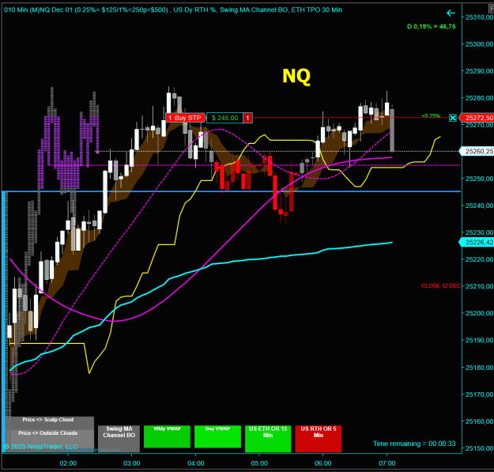Viewport: 494px width, 472px height.
Task: Click the chart title '010 Min (M)NQ Dec 01'
Action: tap(39, 9)
